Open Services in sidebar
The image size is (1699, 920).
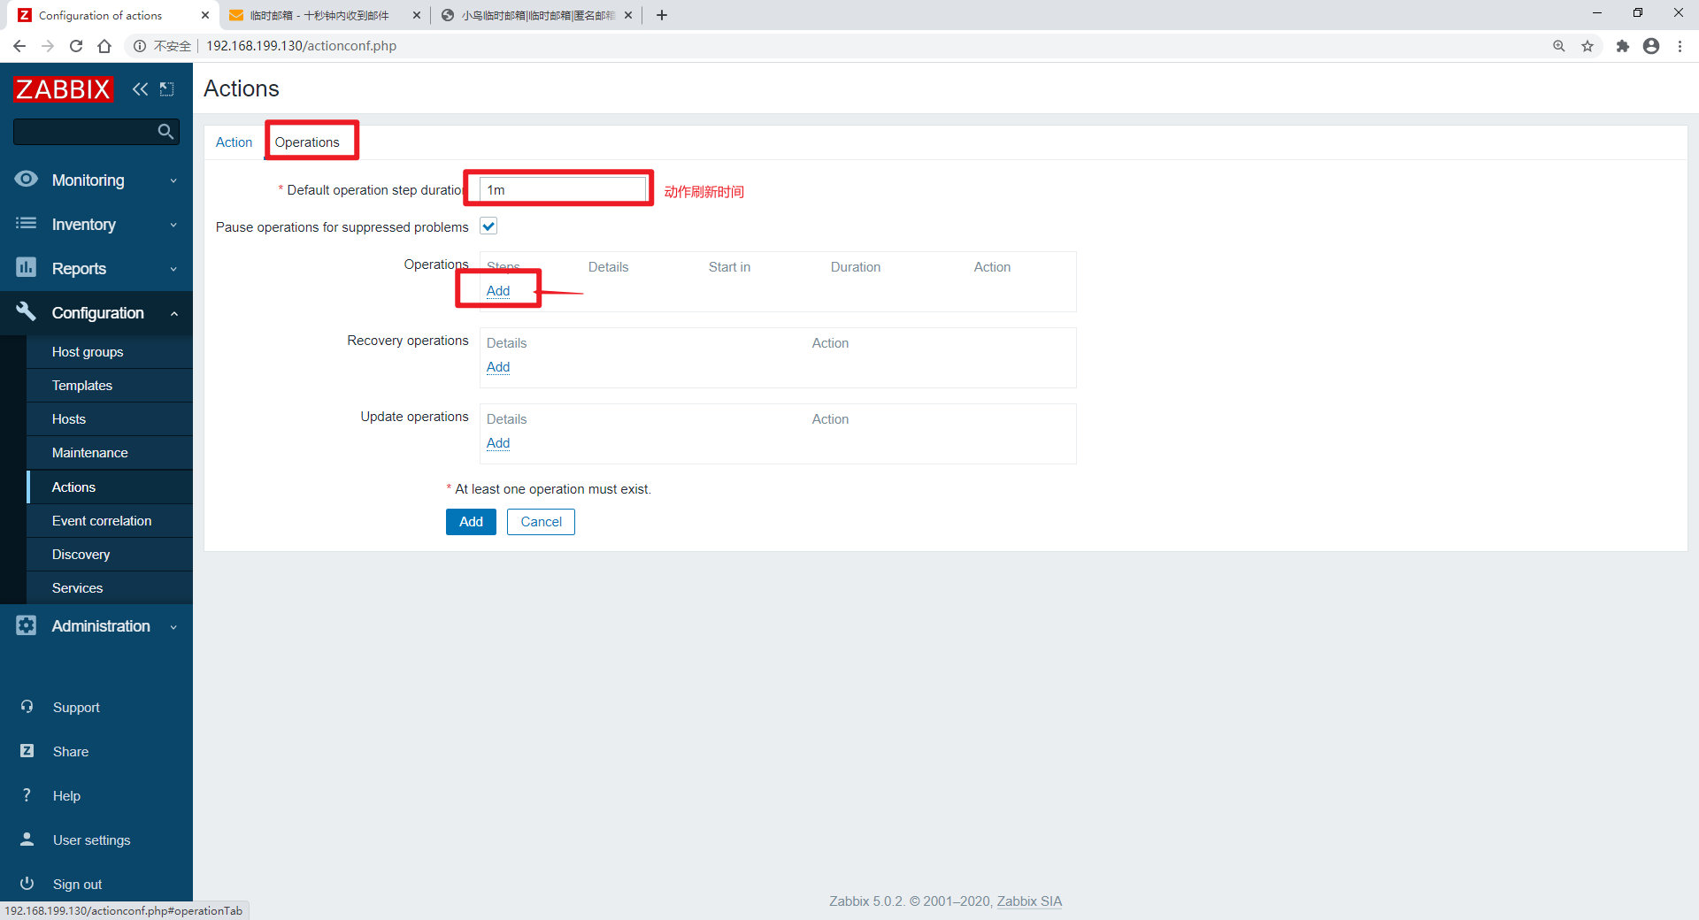point(110,588)
